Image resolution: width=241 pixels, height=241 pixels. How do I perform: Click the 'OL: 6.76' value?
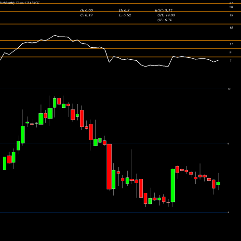[x=165, y=20]
